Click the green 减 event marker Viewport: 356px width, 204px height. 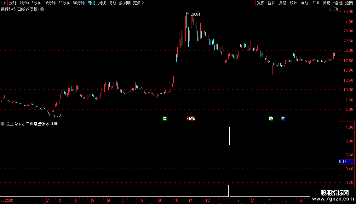[164, 119]
